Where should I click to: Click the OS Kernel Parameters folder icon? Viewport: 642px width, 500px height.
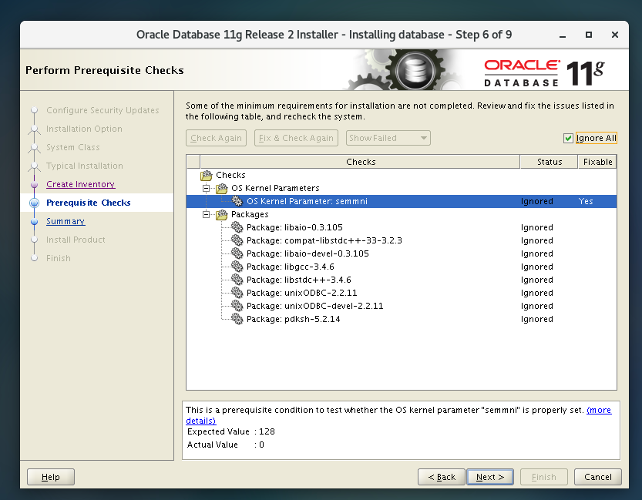221,188
